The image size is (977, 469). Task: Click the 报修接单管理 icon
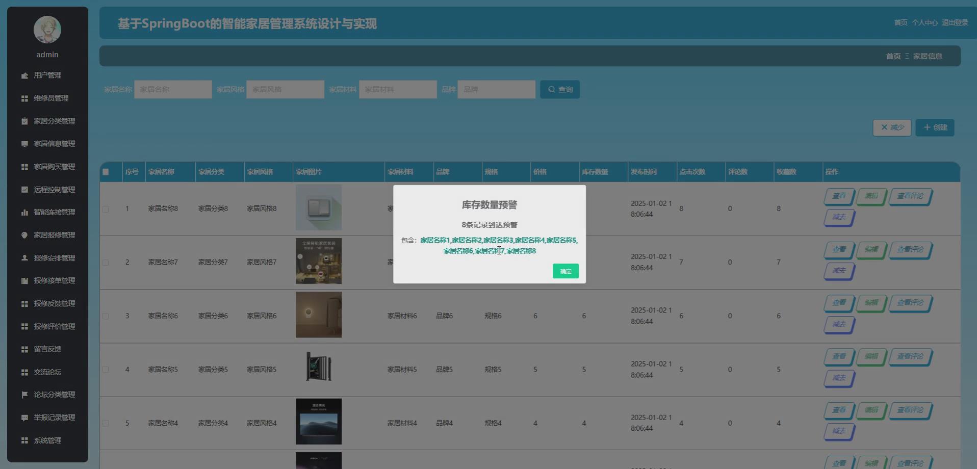[x=24, y=281]
